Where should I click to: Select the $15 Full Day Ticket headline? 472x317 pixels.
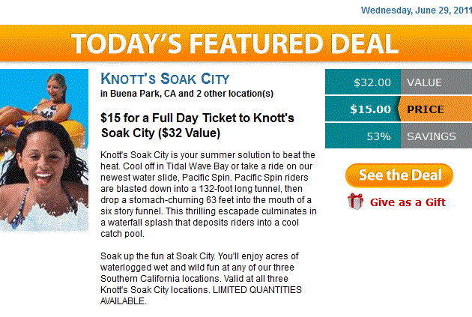click(197, 125)
